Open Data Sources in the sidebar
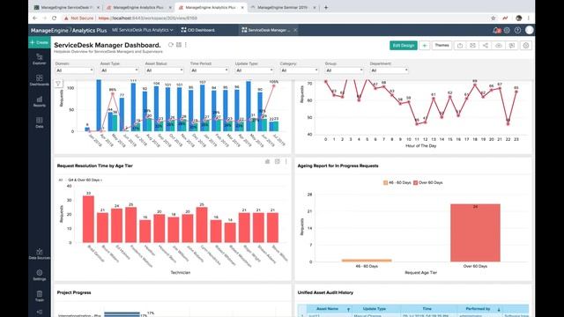 [39, 254]
